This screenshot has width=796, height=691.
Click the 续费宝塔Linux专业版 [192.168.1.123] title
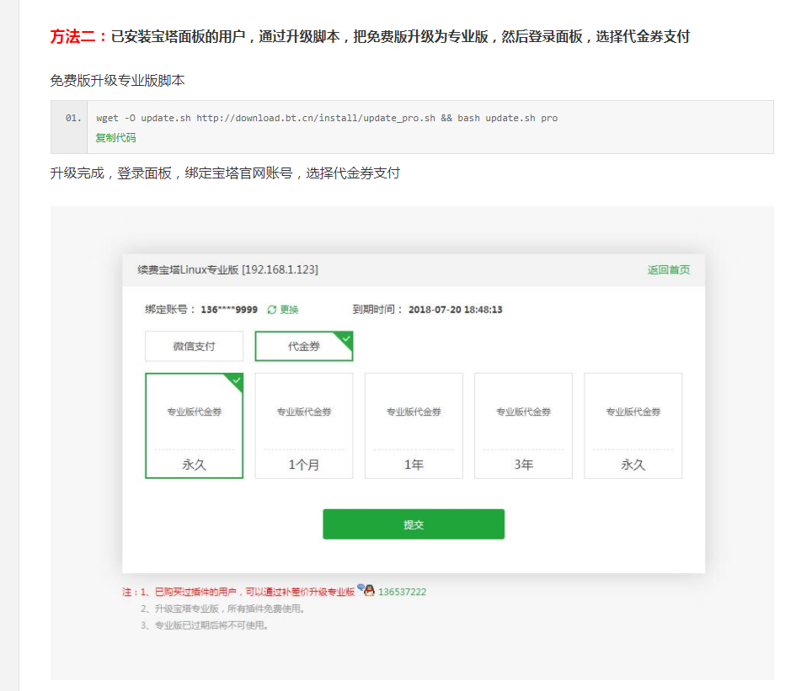coord(228,269)
